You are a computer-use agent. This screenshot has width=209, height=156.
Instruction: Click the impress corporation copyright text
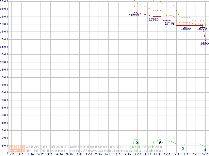(x=95, y=147)
